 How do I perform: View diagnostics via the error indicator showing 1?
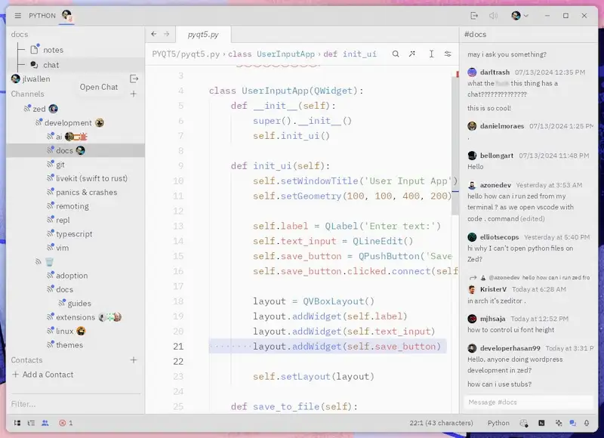click(64, 423)
